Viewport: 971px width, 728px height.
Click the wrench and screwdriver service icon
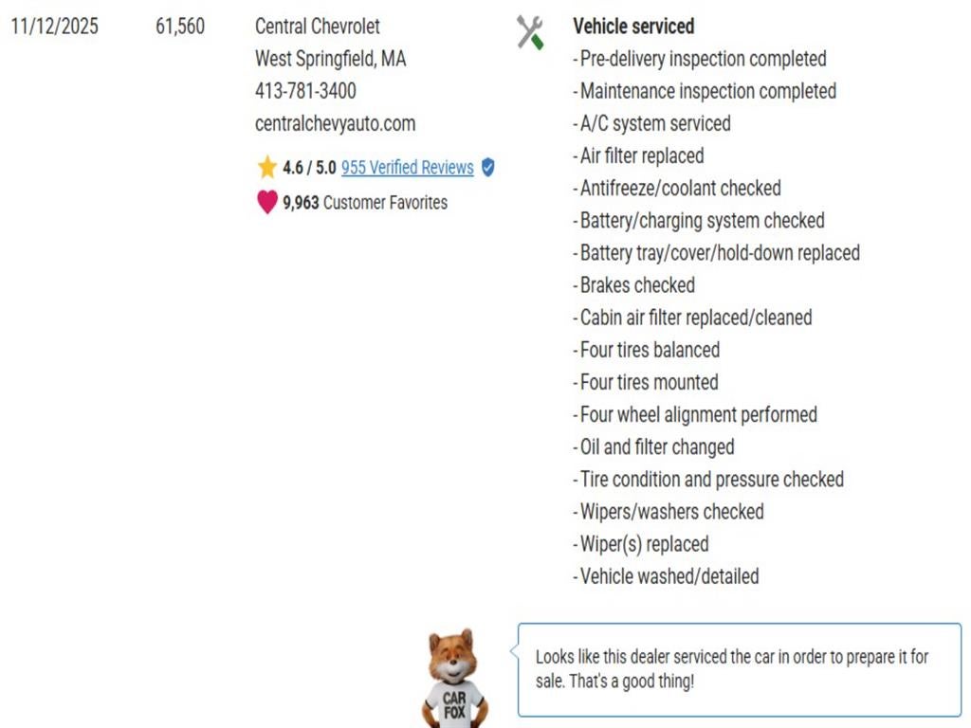point(530,32)
